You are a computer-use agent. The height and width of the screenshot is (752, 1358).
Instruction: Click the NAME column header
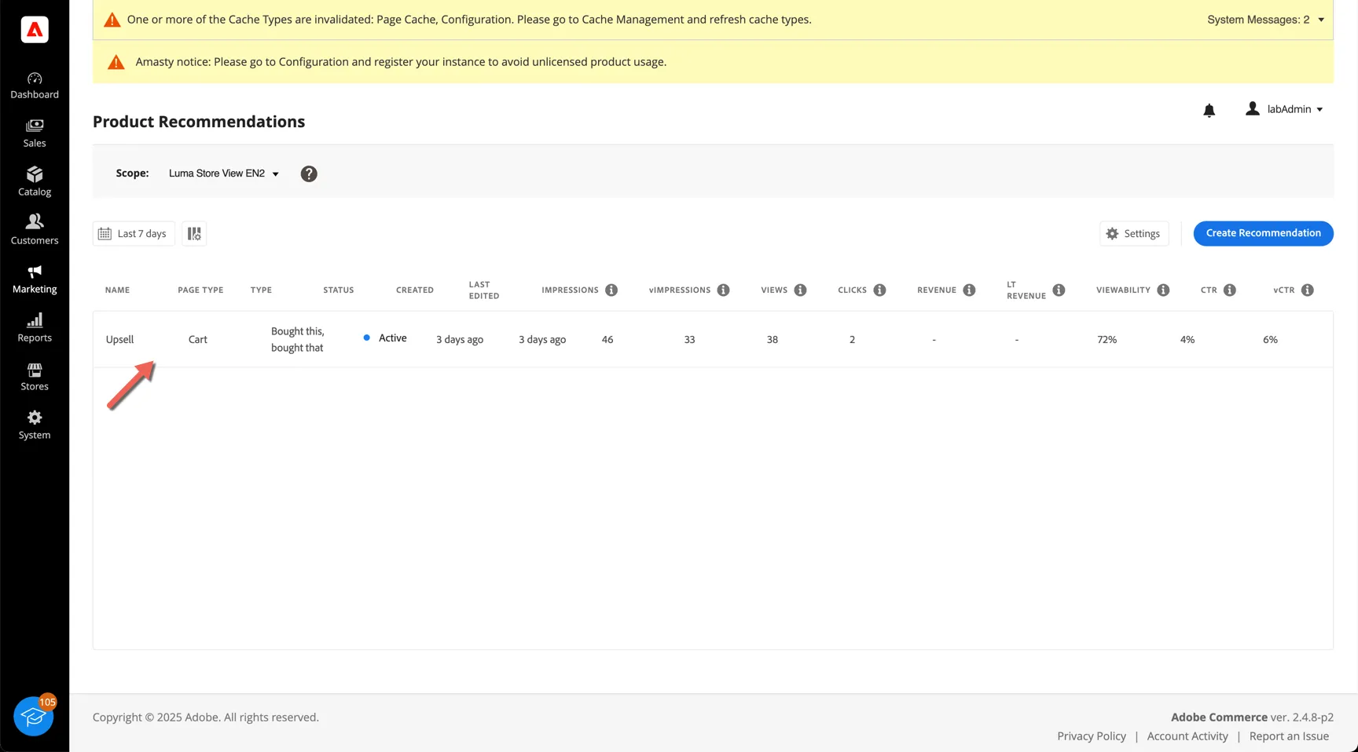(117, 290)
